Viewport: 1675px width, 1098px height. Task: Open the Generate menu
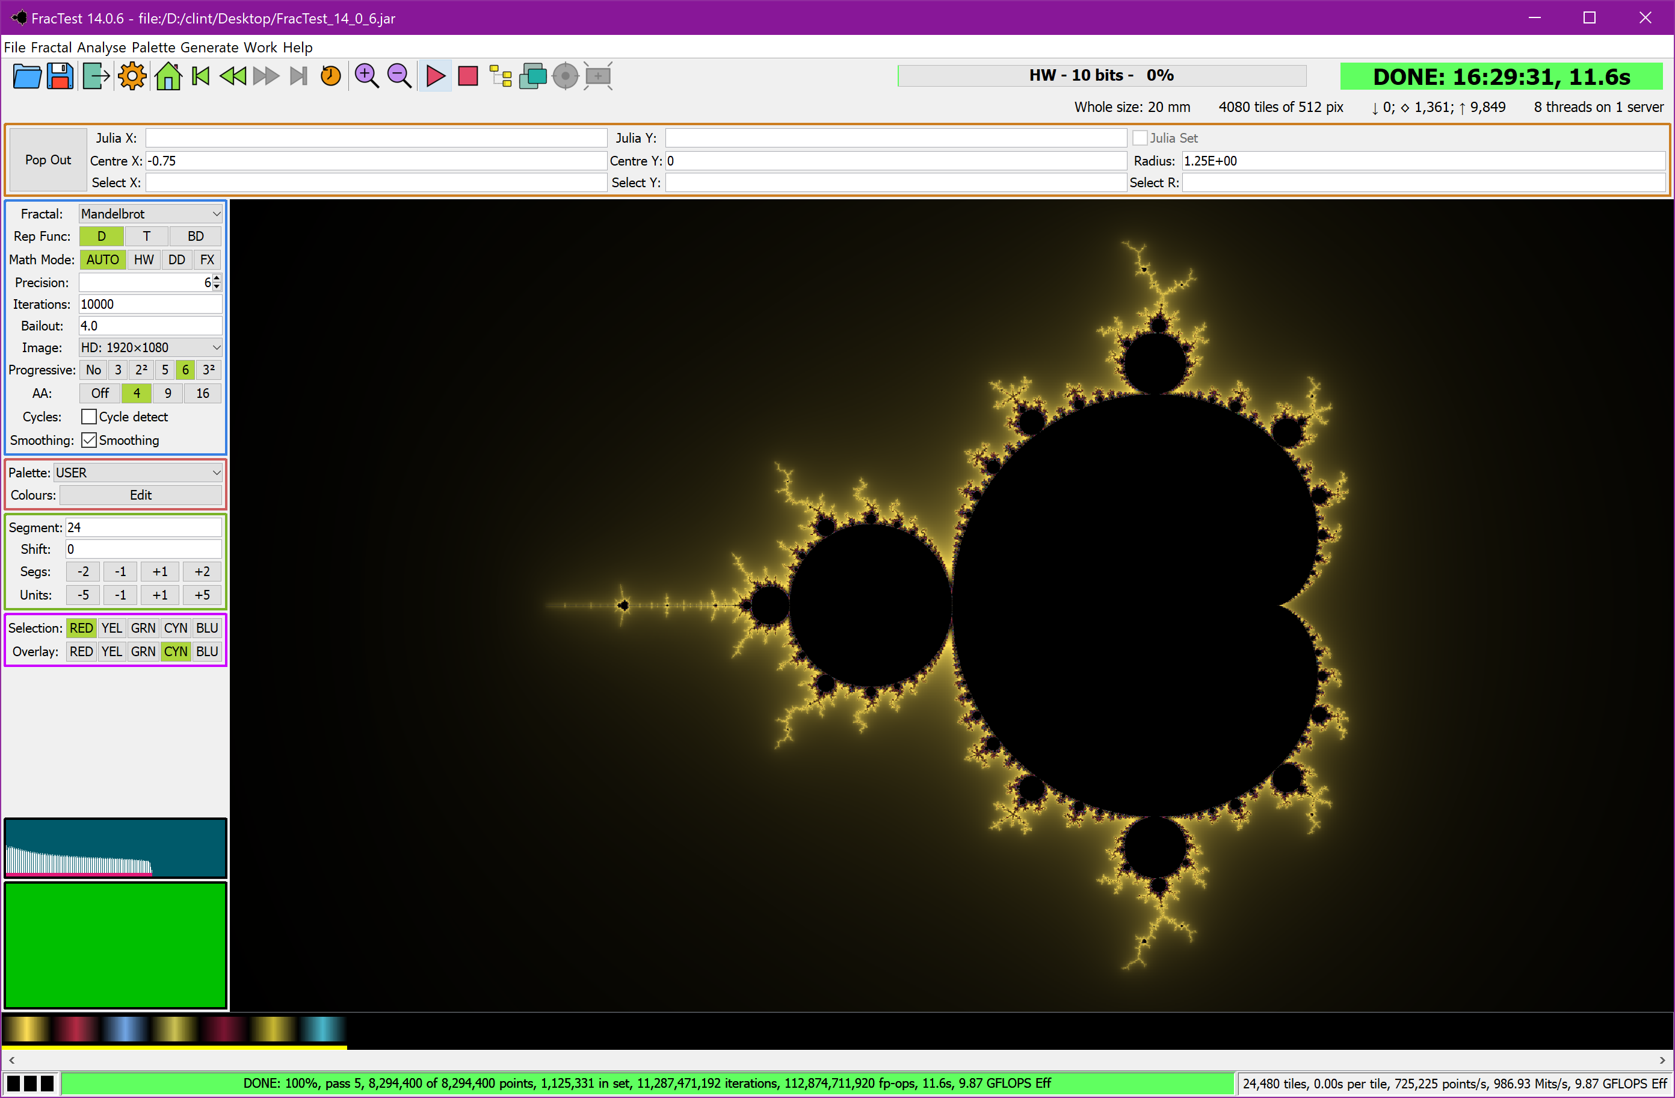coord(209,47)
